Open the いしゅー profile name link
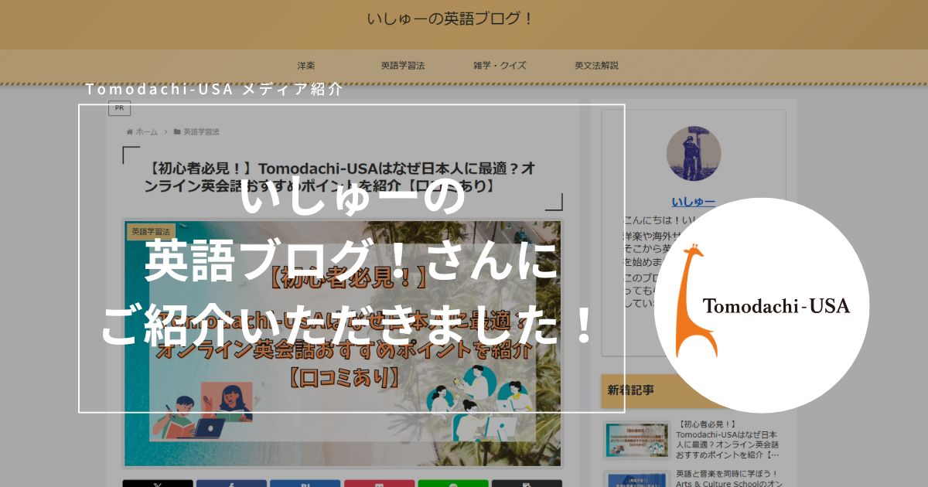The width and height of the screenshot is (928, 487). pyautogui.click(x=693, y=202)
